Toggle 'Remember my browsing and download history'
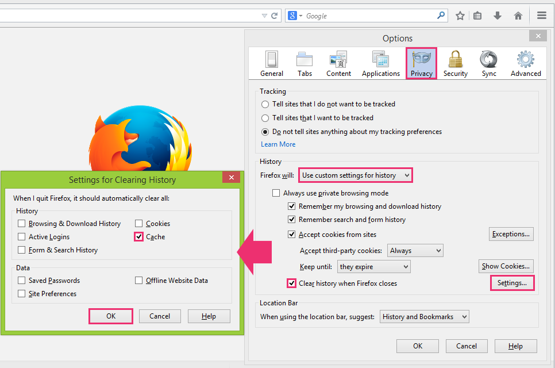This screenshot has width=555, height=368. coord(365,206)
